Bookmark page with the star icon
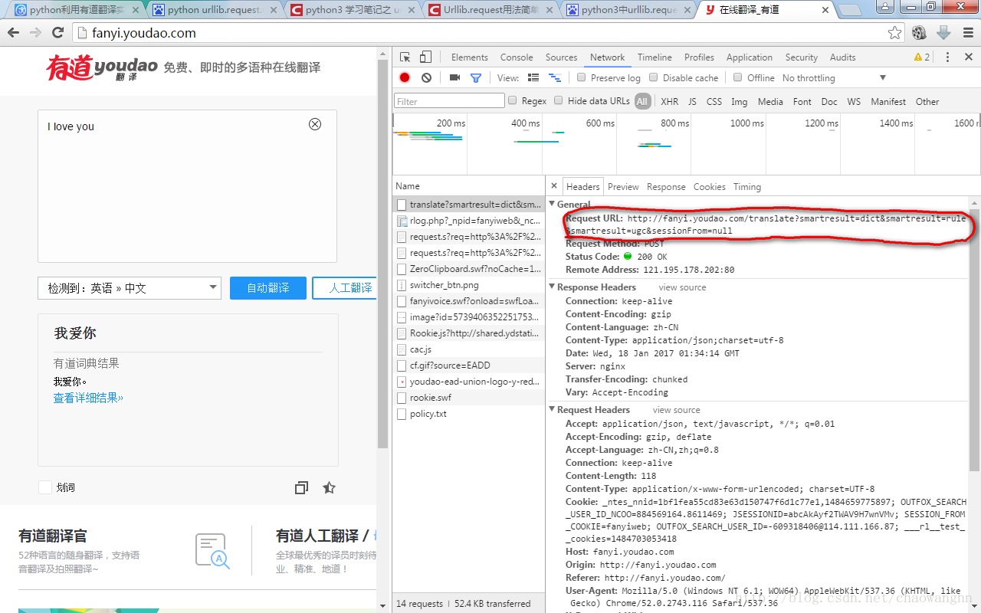The image size is (981, 613). coord(894,33)
